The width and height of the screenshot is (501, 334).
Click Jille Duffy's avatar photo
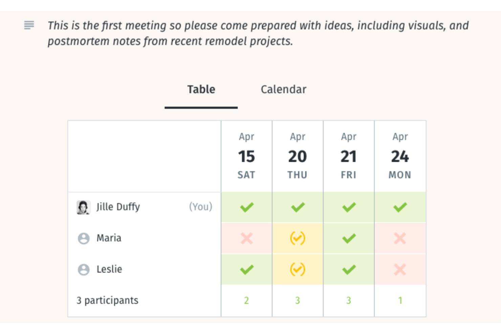[x=84, y=207]
